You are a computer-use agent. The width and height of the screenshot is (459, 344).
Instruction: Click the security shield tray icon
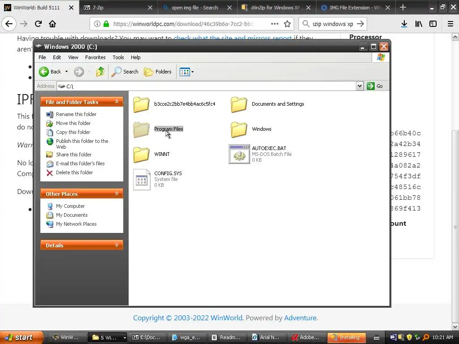tap(409, 337)
